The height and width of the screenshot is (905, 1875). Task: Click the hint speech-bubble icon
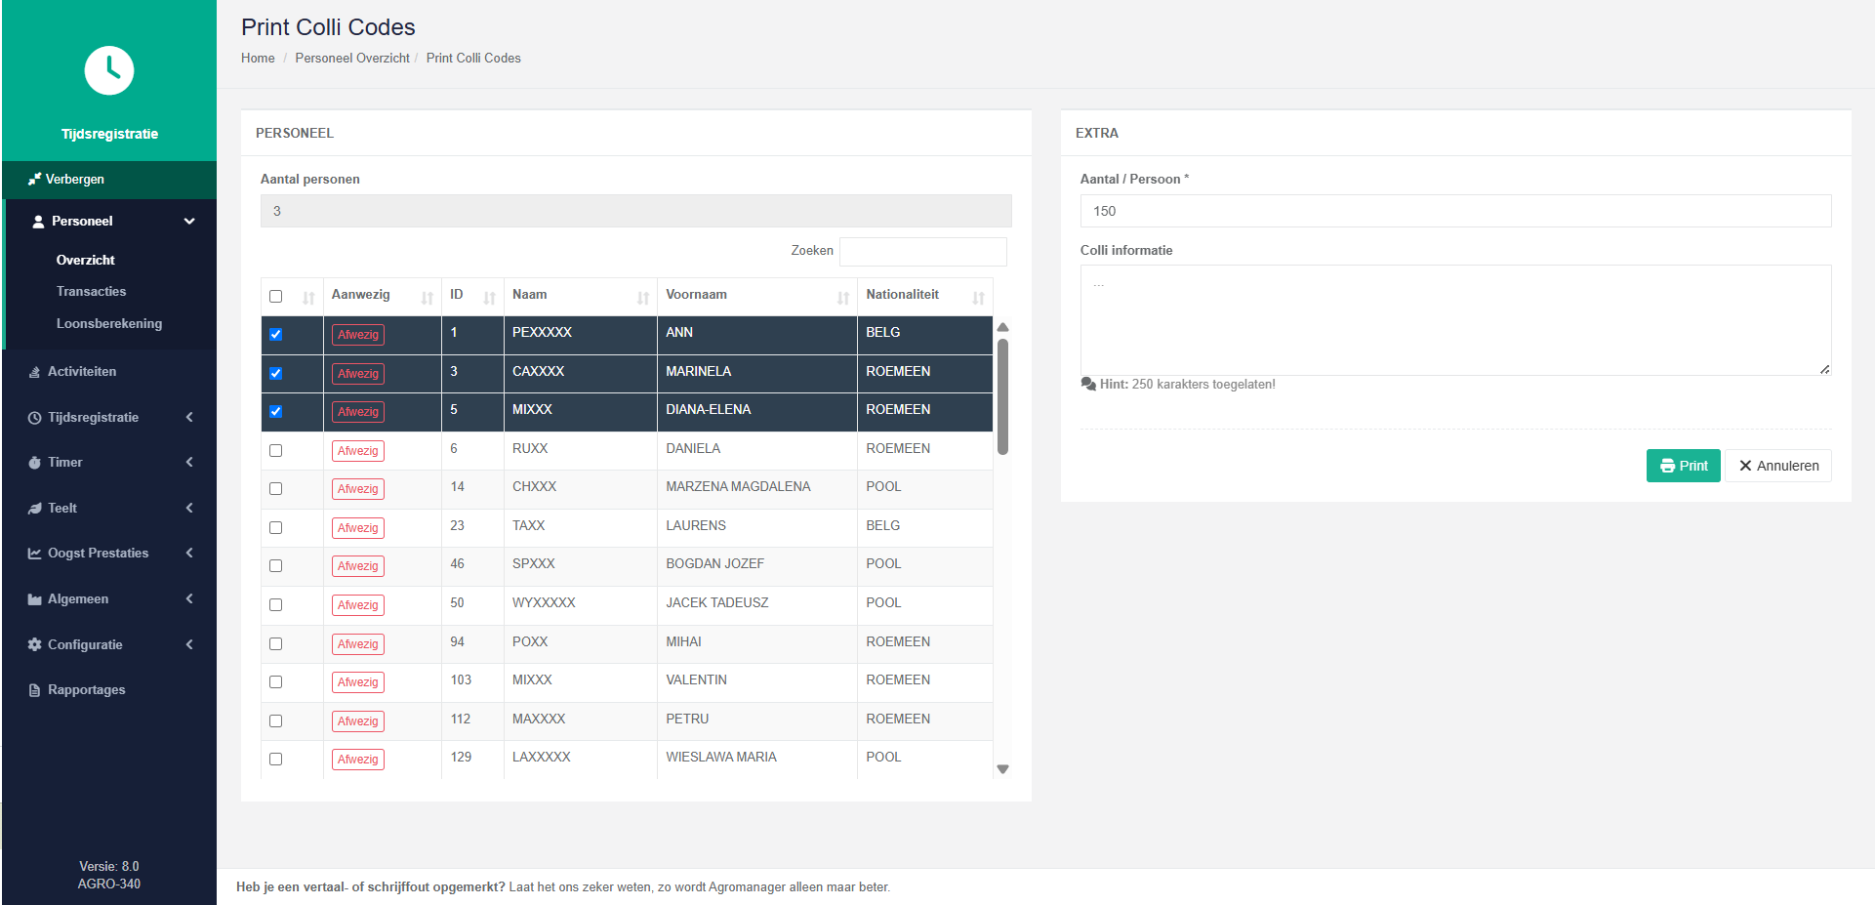pos(1088,385)
